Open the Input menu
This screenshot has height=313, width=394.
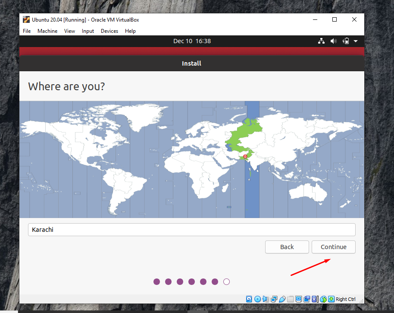(x=88, y=31)
